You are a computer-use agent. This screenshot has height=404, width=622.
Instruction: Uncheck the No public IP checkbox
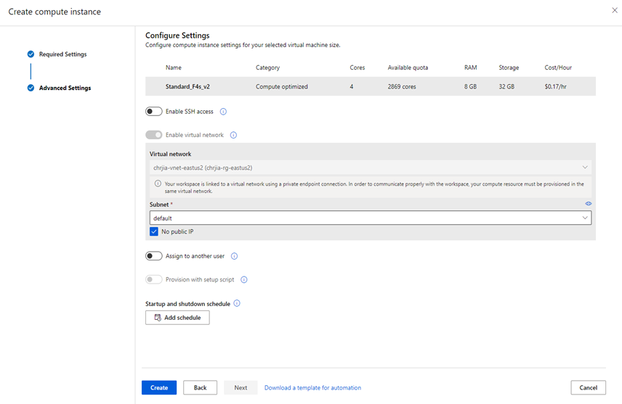coord(154,231)
